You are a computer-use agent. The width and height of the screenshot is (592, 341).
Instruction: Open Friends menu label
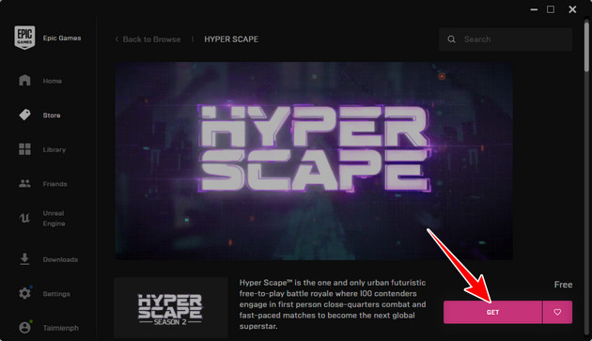(x=55, y=184)
